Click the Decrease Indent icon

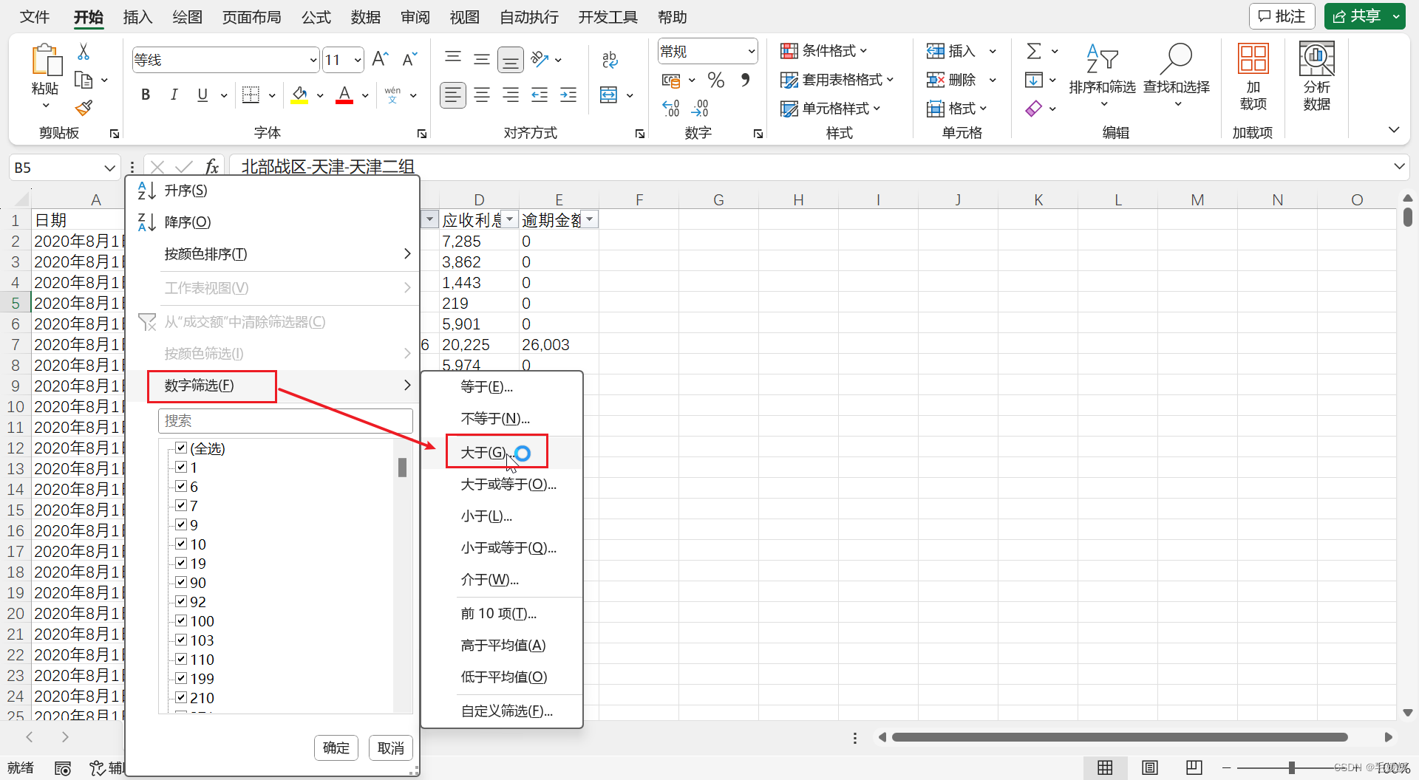tap(540, 95)
